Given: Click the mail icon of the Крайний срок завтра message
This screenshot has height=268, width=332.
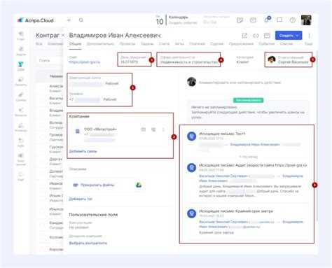Looking at the screenshot, I should click(x=192, y=213).
